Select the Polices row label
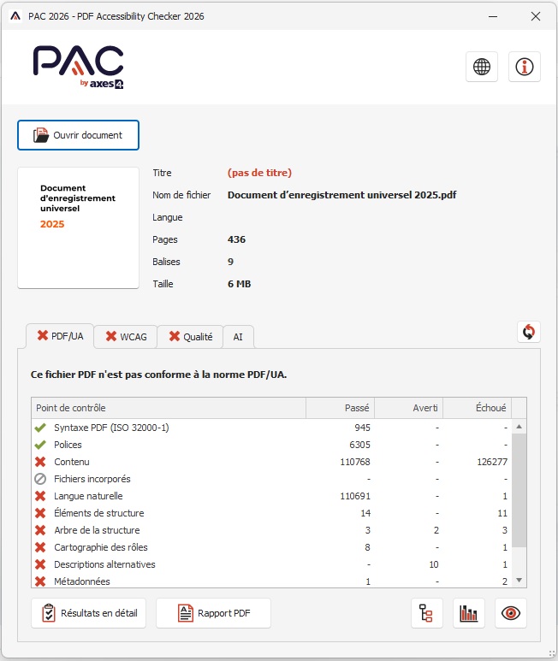 [x=68, y=445]
